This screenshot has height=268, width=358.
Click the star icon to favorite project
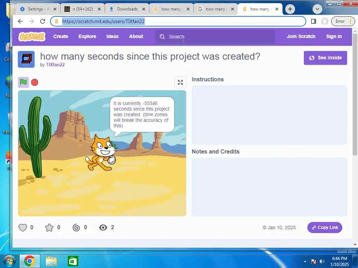click(49, 228)
